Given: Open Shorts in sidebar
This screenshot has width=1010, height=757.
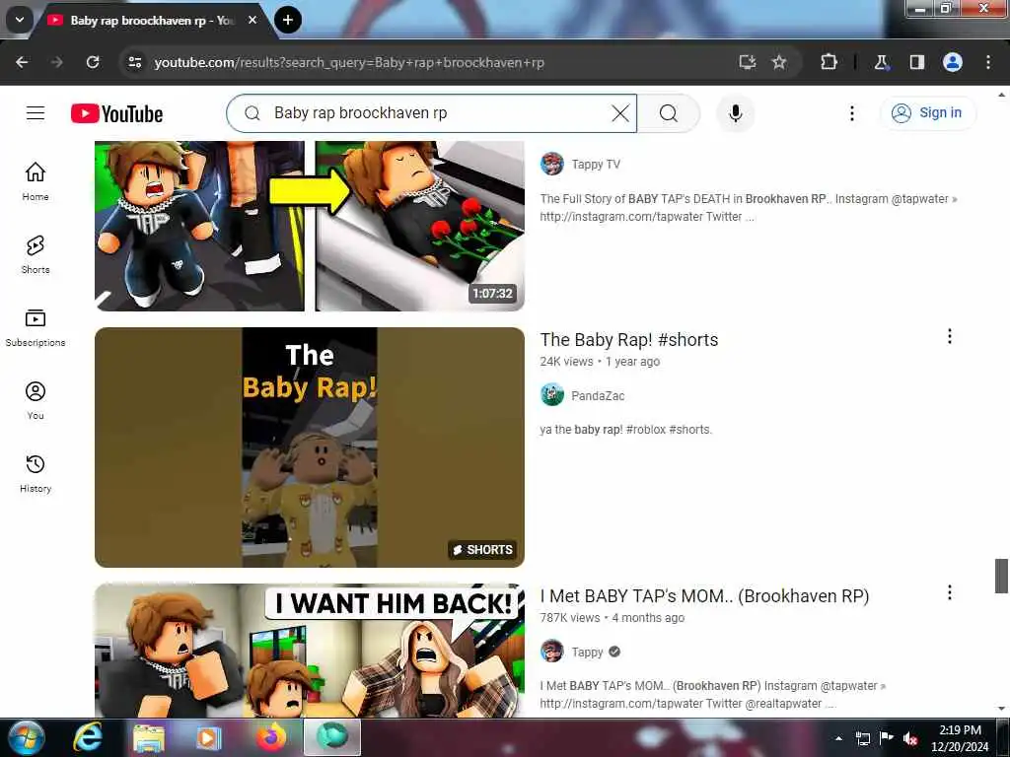Looking at the screenshot, I should point(36,254).
